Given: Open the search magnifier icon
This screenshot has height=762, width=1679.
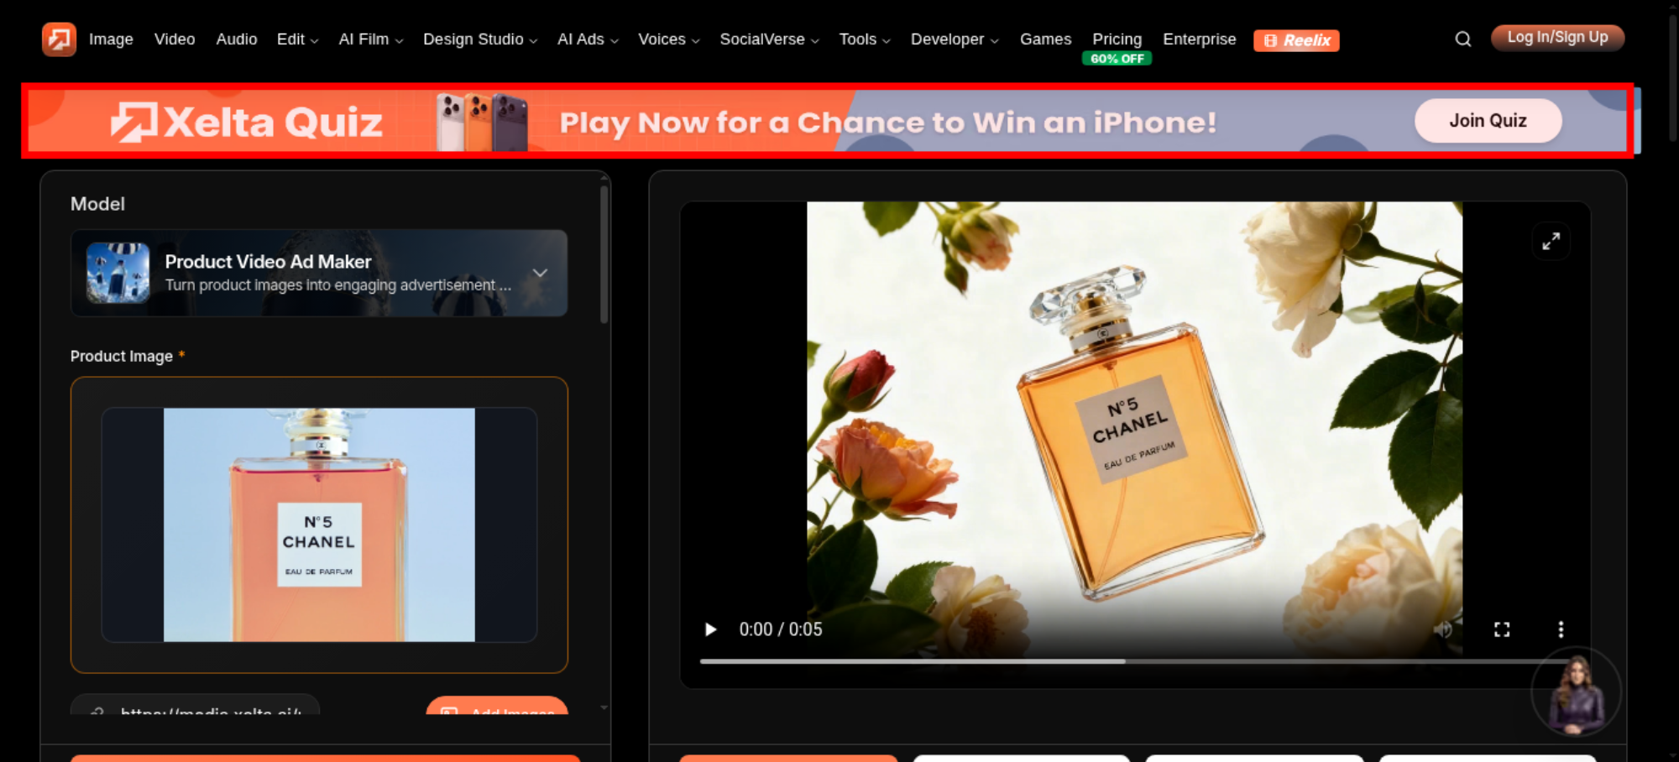Looking at the screenshot, I should pos(1463,39).
